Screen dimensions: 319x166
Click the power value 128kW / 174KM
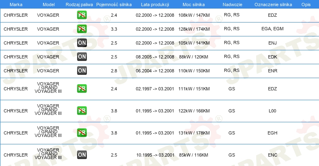click(194, 29)
